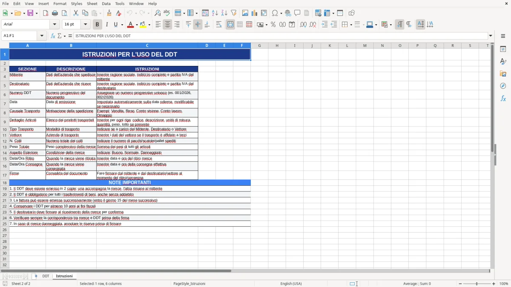
Task: Insert a hyperlink using the toolbar icon
Action: [288, 13]
